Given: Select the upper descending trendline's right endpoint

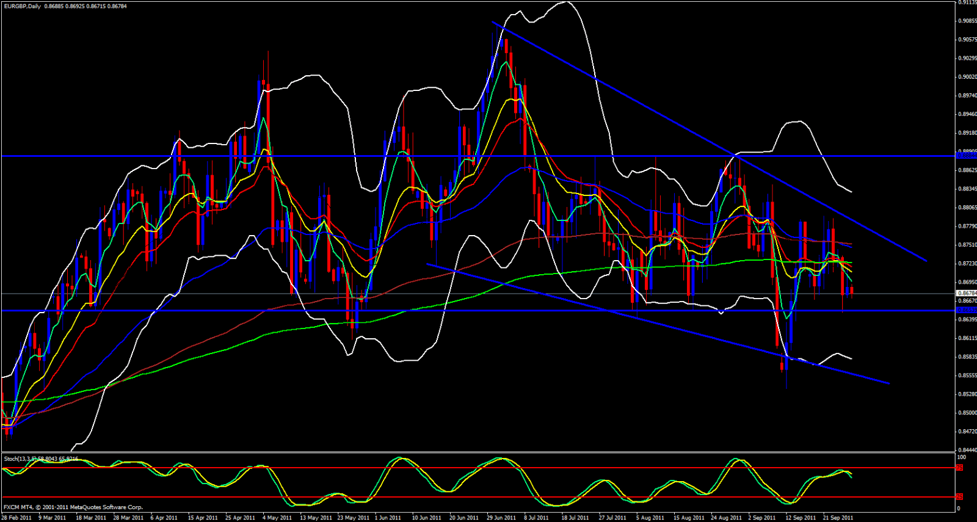Looking at the screenshot, I should 926,261.
